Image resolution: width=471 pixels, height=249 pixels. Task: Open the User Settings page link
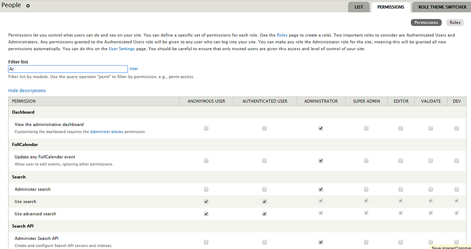pyautogui.click(x=122, y=49)
